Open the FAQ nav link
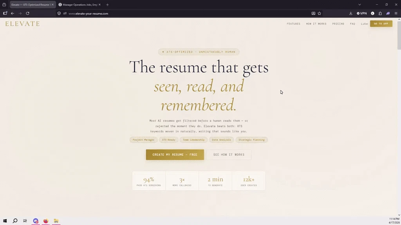This screenshot has height=225, width=401. [x=352, y=24]
